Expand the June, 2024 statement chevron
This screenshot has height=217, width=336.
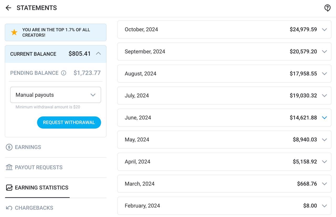[x=324, y=118]
